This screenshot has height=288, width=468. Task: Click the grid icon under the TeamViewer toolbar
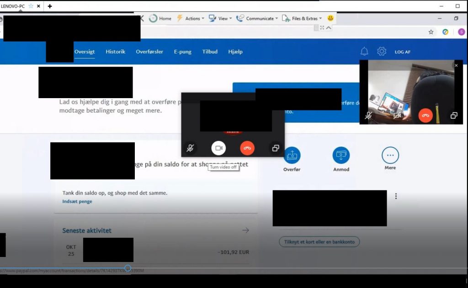(x=316, y=28)
